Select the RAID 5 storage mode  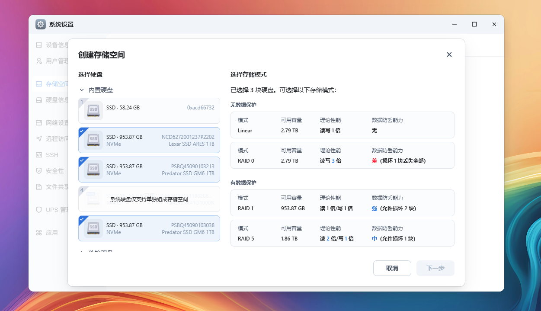click(342, 233)
